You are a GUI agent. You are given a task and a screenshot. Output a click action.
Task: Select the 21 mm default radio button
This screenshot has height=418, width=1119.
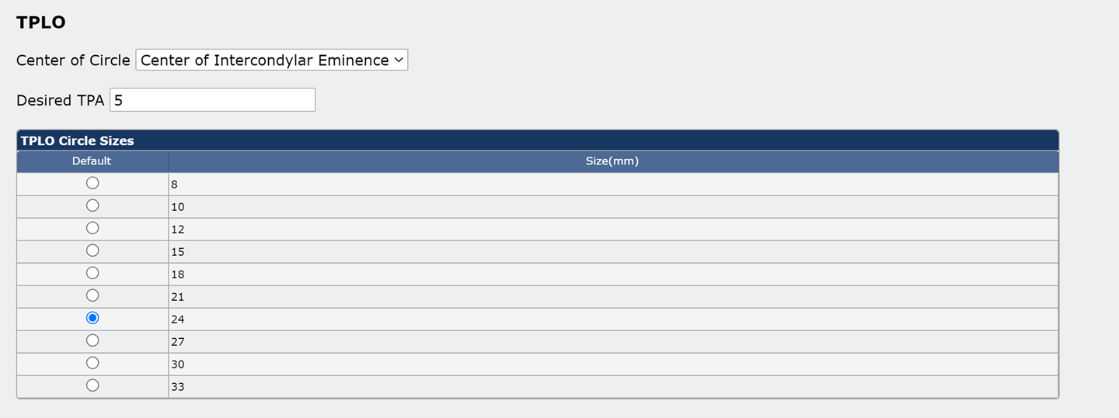pos(92,295)
